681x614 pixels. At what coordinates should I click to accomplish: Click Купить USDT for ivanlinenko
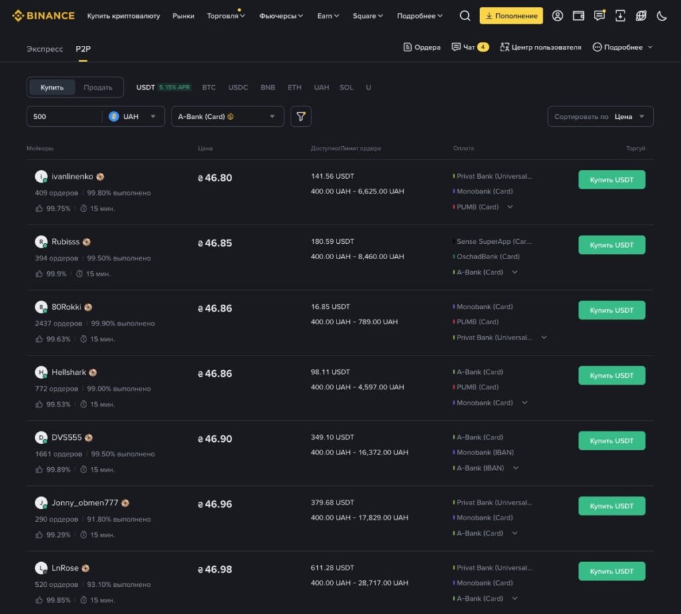612,179
